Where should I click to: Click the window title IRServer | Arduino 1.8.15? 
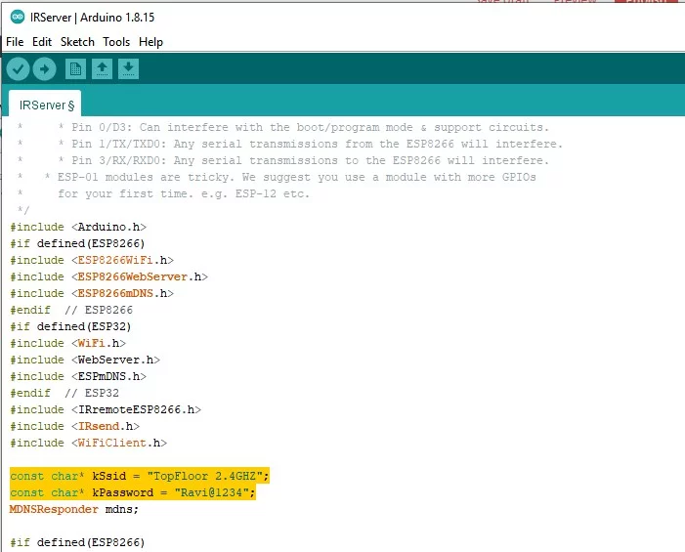tap(92, 17)
